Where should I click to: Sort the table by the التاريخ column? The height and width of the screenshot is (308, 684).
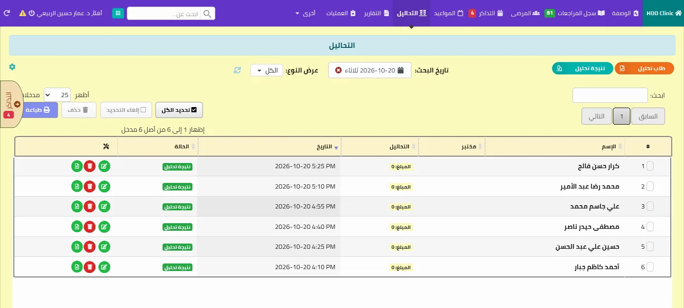pos(269,147)
